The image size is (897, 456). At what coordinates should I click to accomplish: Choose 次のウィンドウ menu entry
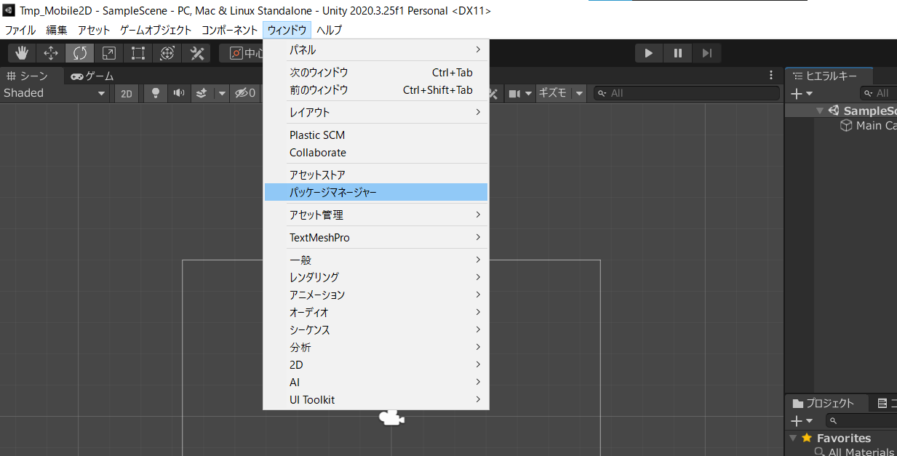(x=376, y=72)
